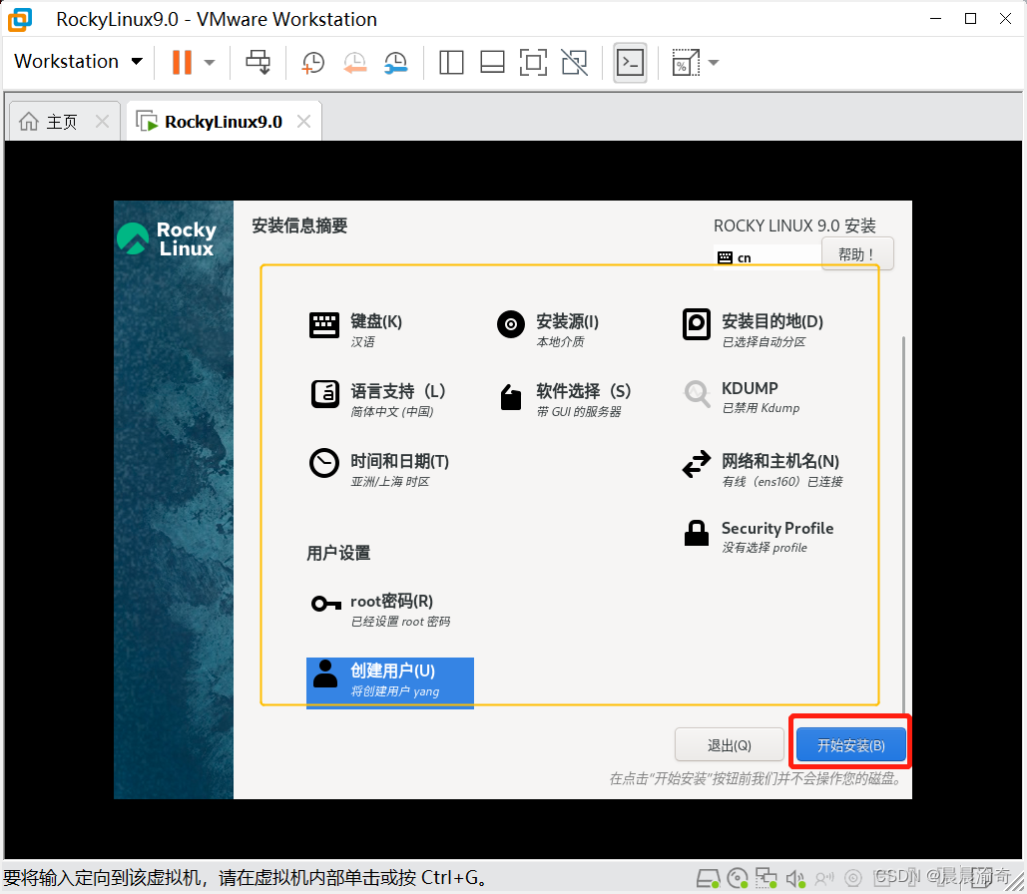The image size is (1027, 894).
Task: Enter full screen mode
Action: 533,63
